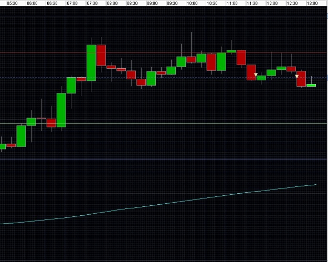Click the 10:30 time axis label

tap(212, 3)
